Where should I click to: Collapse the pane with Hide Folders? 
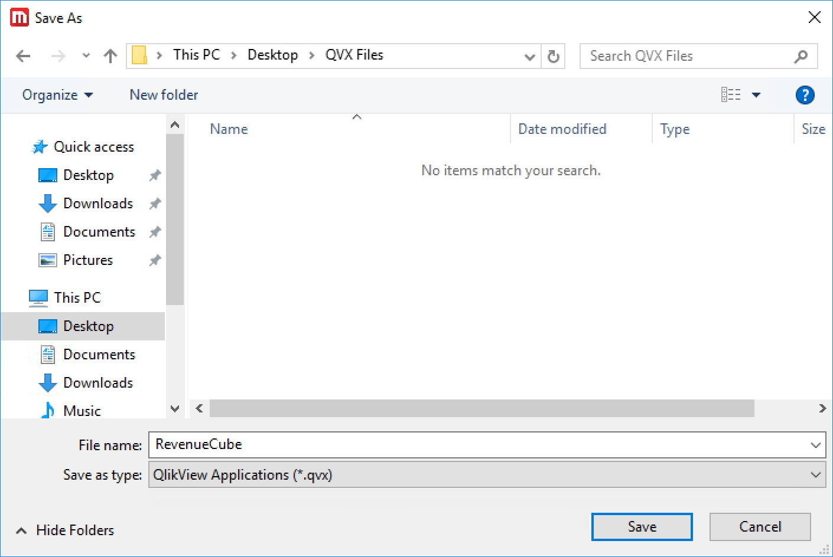pos(65,530)
